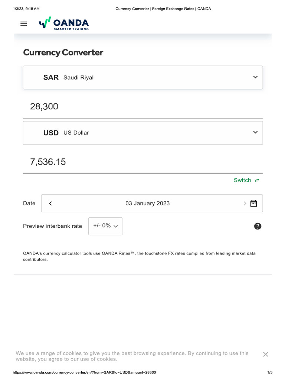The height and width of the screenshot is (381, 285).
Task: Click the 28,300 amount input field
Action: click(x=142, y=107)
